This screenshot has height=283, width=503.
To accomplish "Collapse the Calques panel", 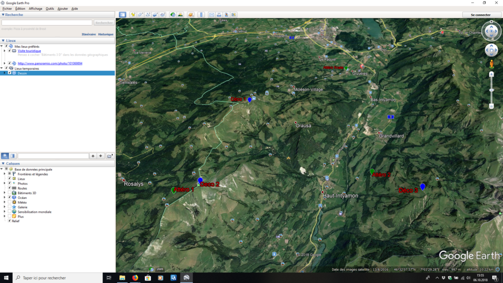I will 3,163.
